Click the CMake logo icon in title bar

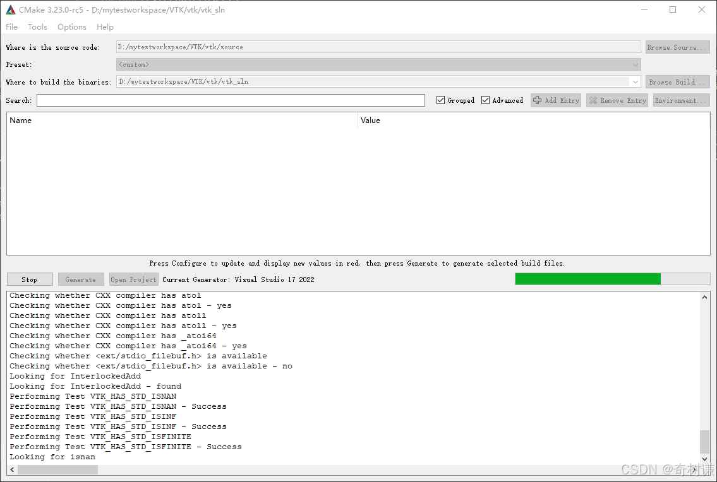click(10, 9)
